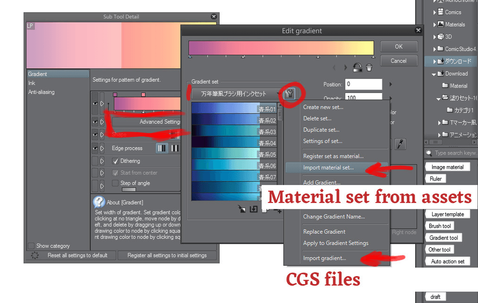
Task: Expand the Dithering row triangle
Action: [102, 161]
